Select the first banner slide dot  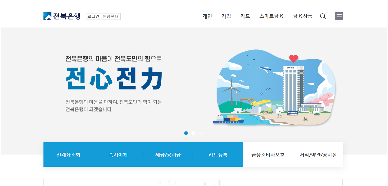(x=186, y=133)
